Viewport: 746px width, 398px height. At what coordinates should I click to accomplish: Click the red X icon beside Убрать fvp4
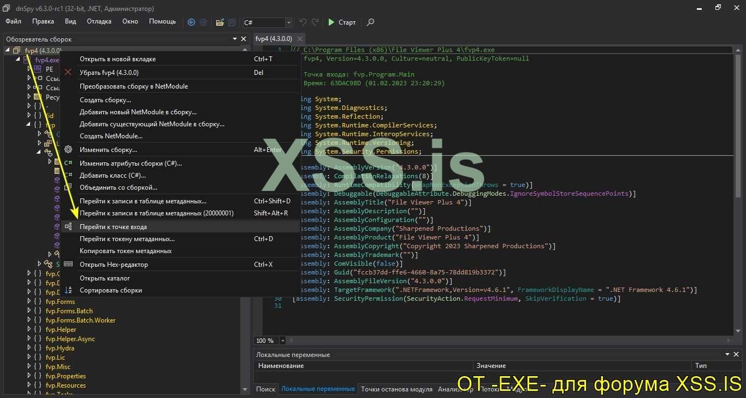pos(68,72)
